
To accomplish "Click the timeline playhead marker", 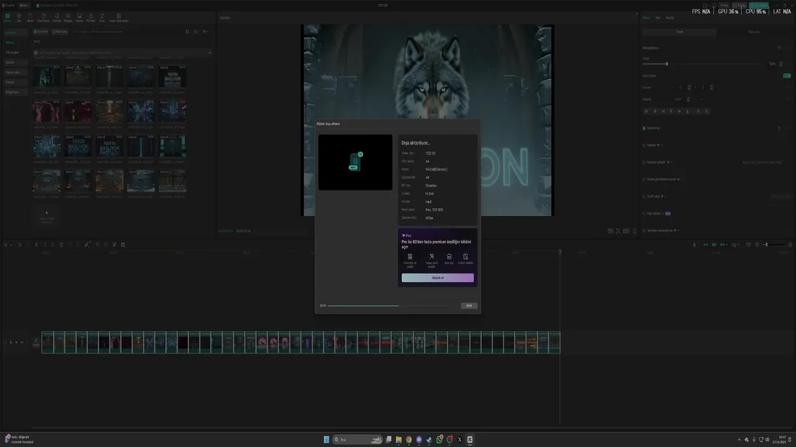I will (560, 251).
